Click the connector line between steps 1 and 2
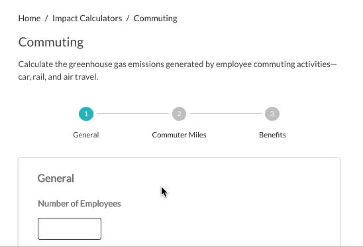363x247 pixels. [132, 114]
